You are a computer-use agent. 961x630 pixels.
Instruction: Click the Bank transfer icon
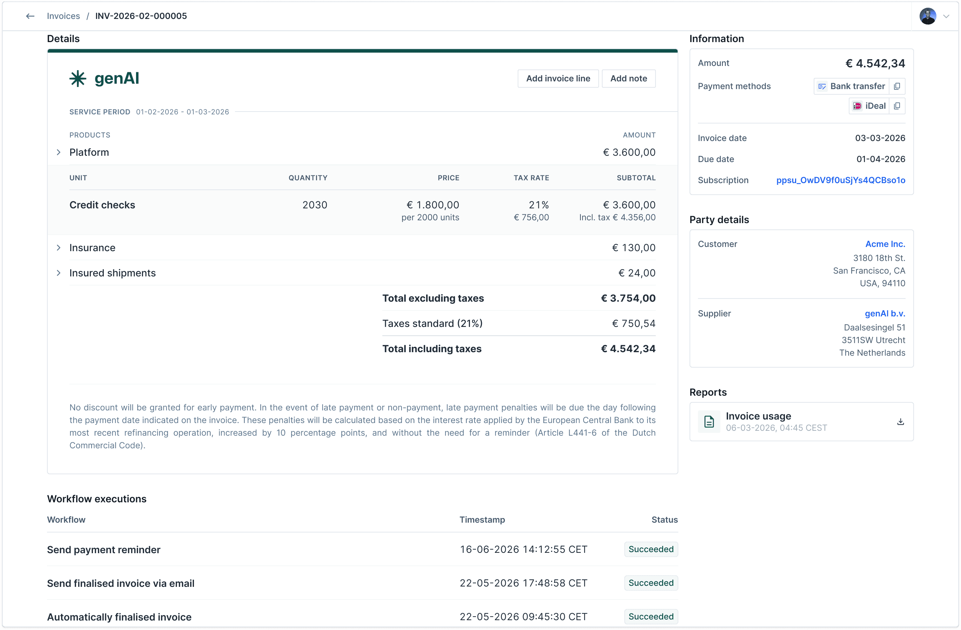pyautogui.click(x=822, y=86)
